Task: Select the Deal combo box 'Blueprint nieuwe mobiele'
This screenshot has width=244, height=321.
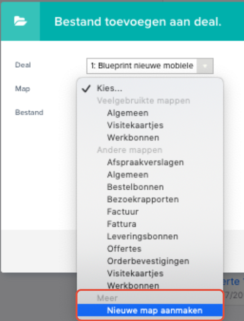Action: coord(150,66)
